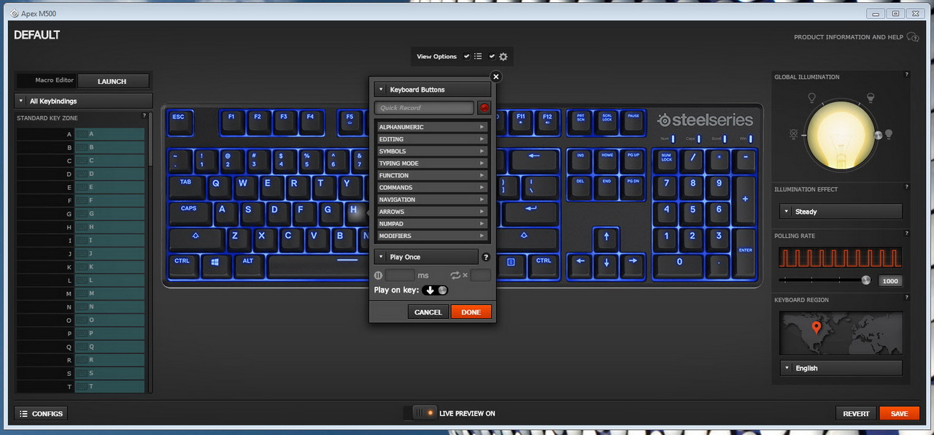This screenshot has height=435, width=934.
Task: Click the polling rate slider handle
Action: [866, 280]
